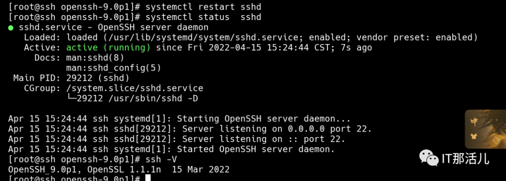This screenshot has height=181, width=506.
Task: Click the terminal cursor block at prompt
Action: (148, 178)
